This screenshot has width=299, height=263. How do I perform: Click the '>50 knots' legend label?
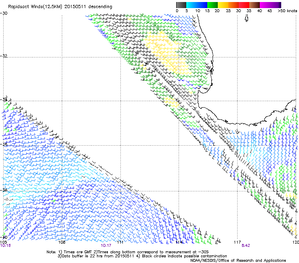287,11
